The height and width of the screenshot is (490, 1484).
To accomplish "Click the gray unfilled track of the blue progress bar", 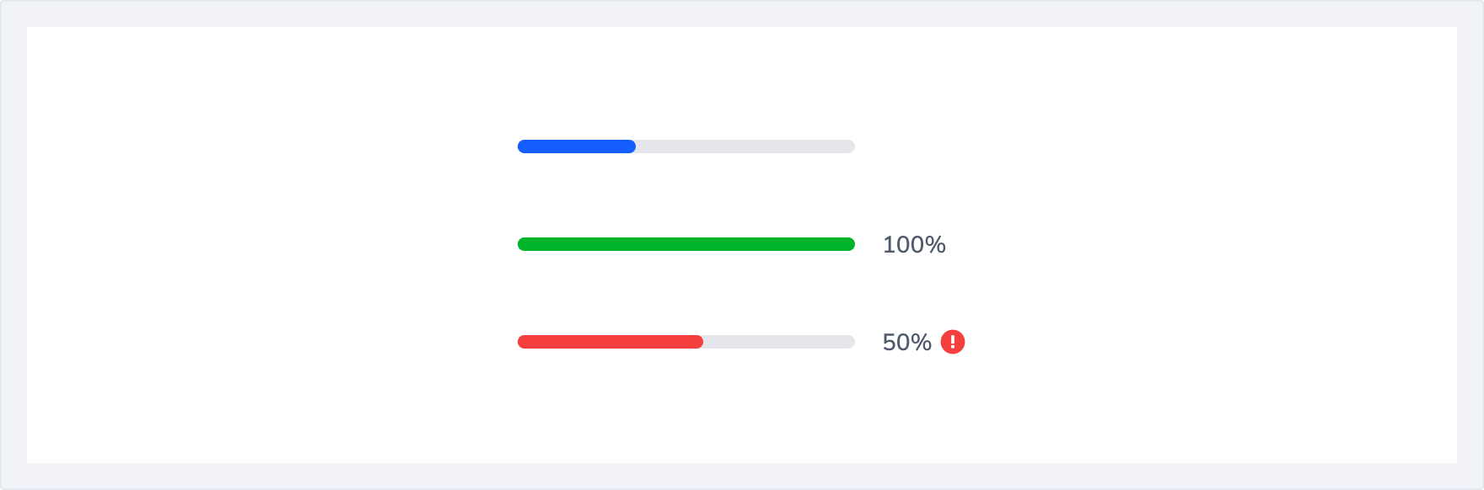I will [745, 146].
